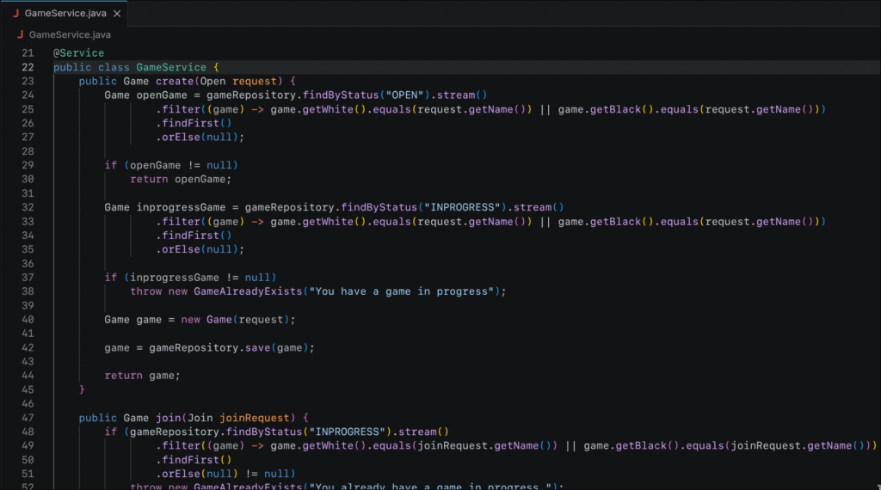Select the GameService.java editor tab
The height and width of the screenshot is (490, 881).
[64, 14]
